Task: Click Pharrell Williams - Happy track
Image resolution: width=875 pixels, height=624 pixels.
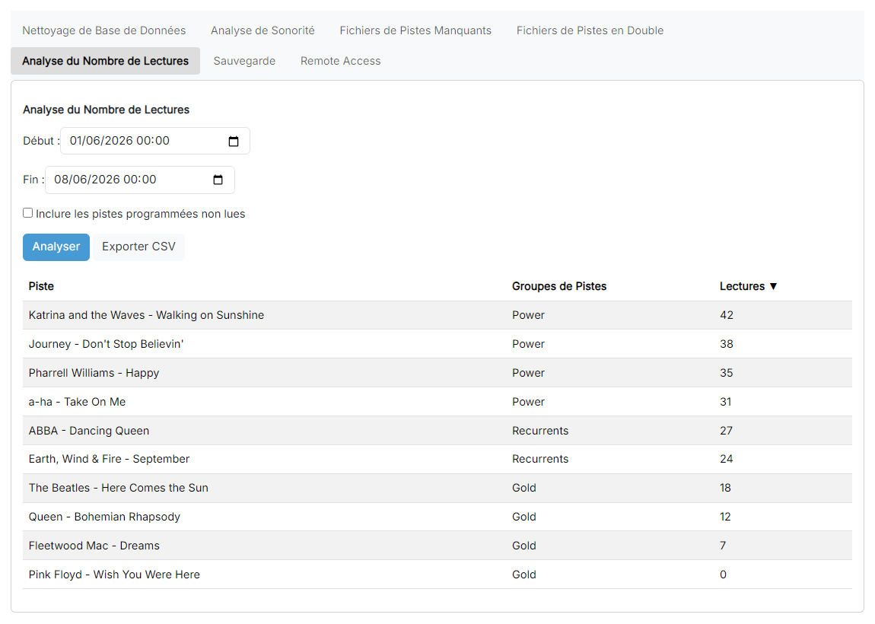Action: point(94,373)
